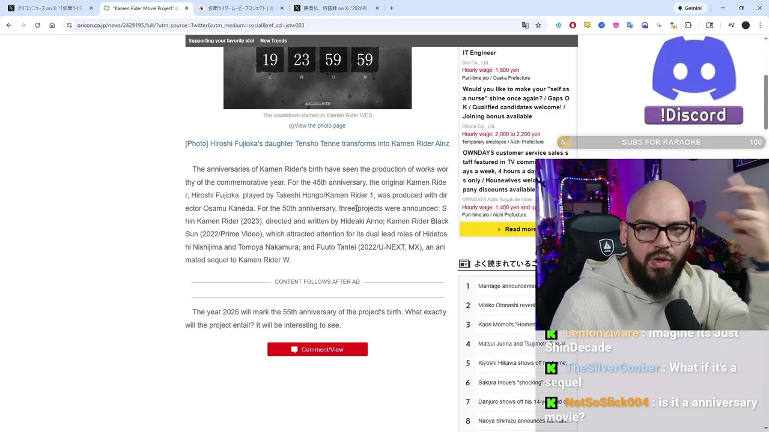Open the media controls music-note icon
769x432 pixels.
731,25
